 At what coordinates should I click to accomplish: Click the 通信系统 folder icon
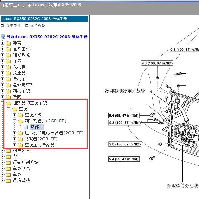[8, 181]
